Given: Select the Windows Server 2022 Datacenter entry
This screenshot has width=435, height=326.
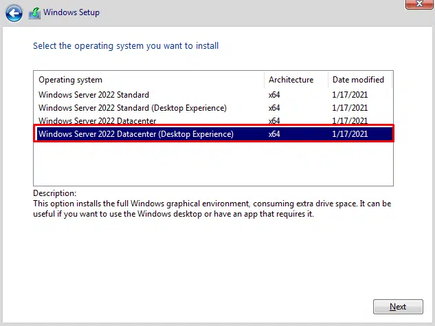Looking at the screenshot, I should point(96,121).
